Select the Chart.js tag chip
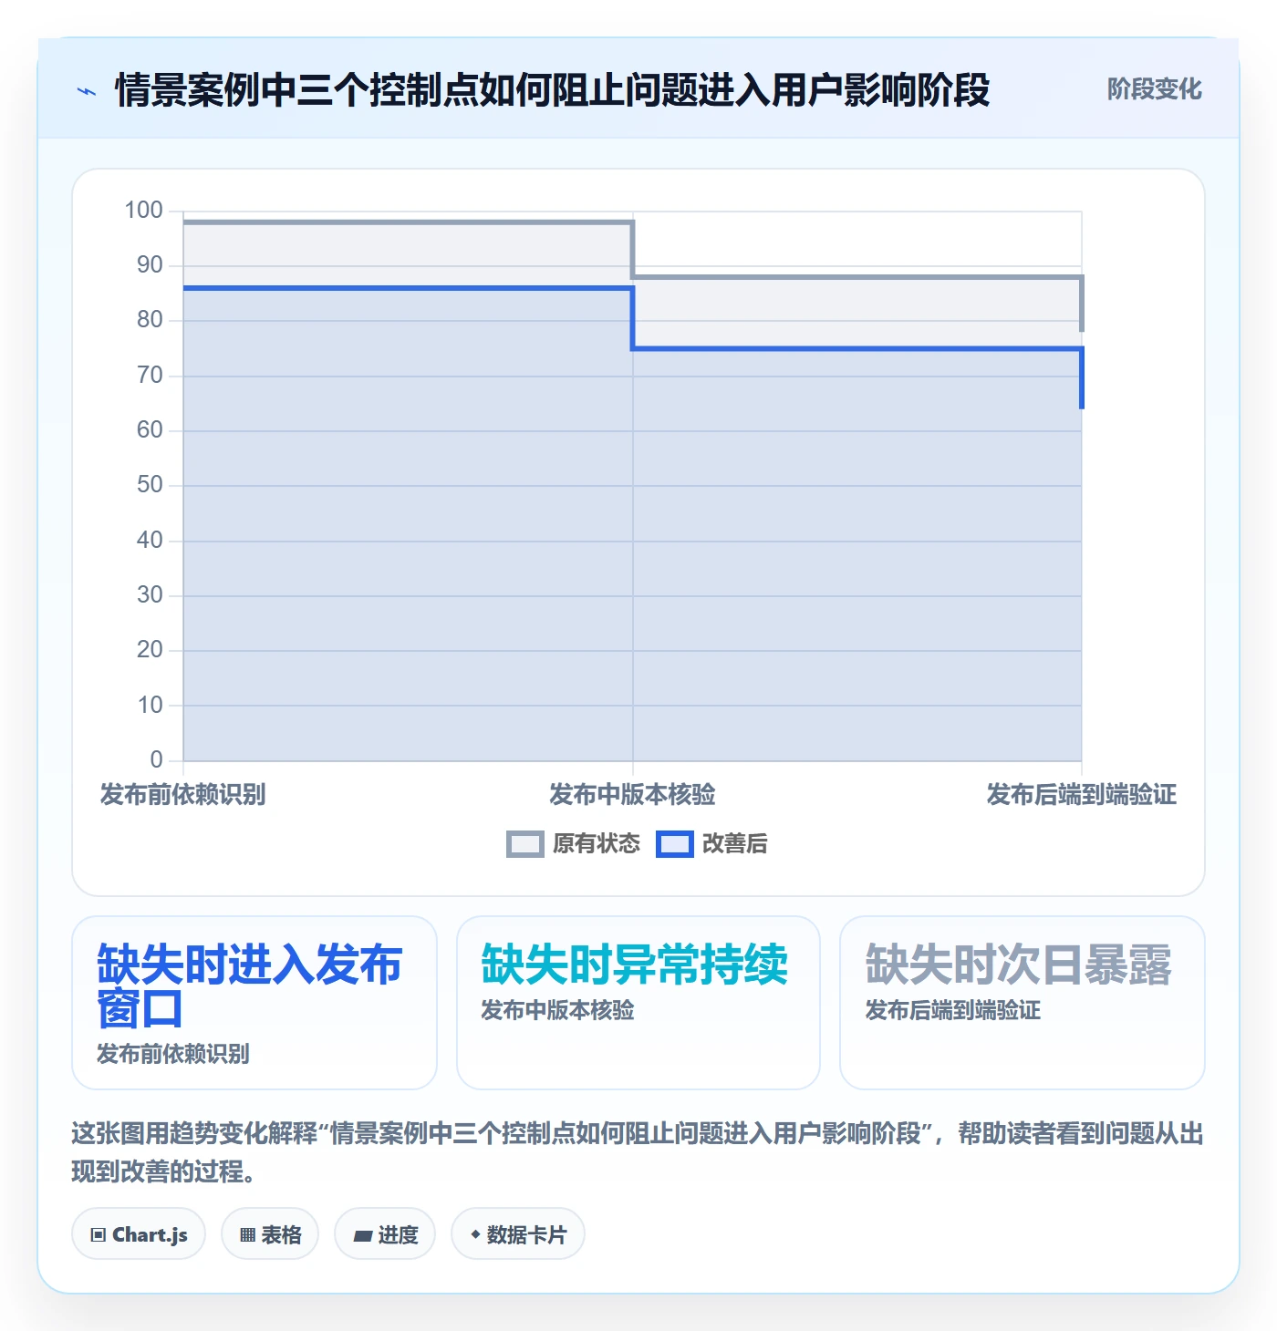 pos(139,1234)
